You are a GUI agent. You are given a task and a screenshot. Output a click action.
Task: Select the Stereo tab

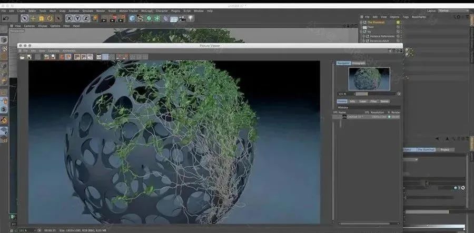pyautogui.click(x=384, y=102)
